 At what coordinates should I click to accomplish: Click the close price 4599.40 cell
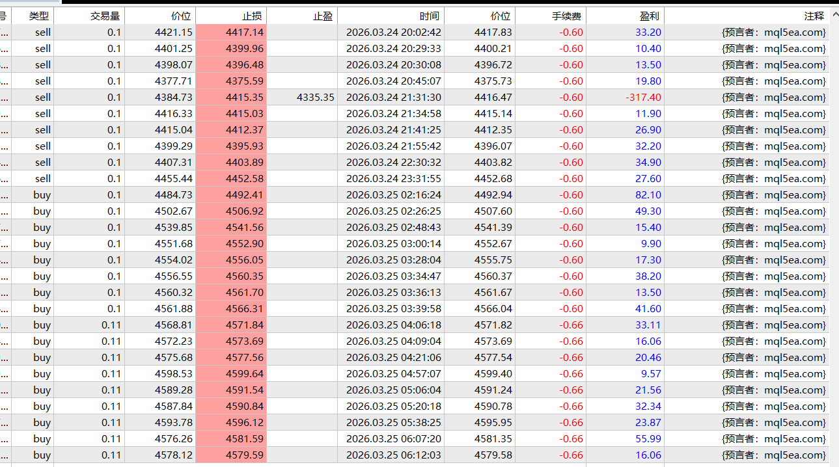point(493,374)
